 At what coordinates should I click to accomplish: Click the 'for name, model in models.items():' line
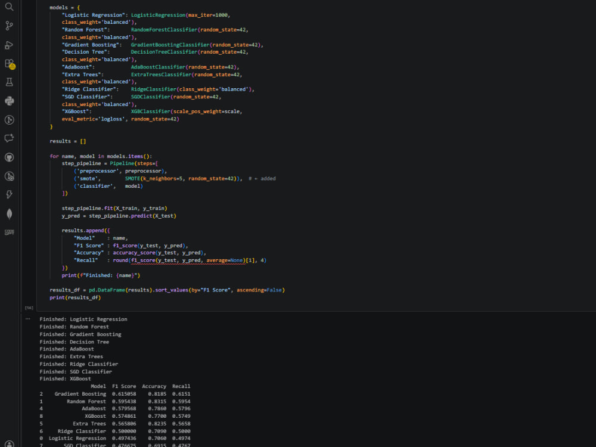(x=101, y=156)
